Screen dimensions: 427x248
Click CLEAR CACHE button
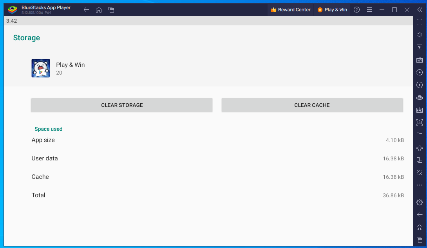(312, 105)
